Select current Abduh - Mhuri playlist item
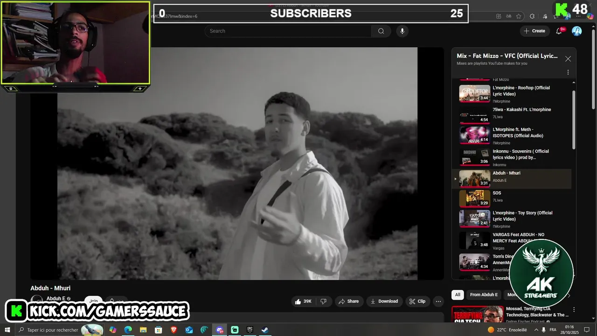Viewport: 597px width, 336px height. [x=512, y=179]
